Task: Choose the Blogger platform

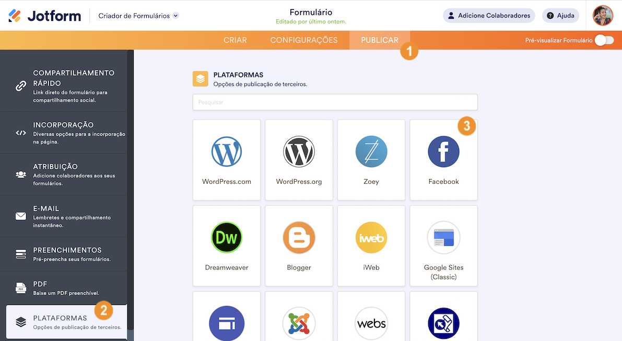Action: [299, 246]
